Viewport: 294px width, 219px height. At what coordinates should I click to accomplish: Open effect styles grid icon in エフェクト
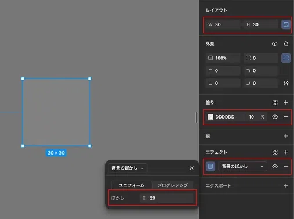275,152
